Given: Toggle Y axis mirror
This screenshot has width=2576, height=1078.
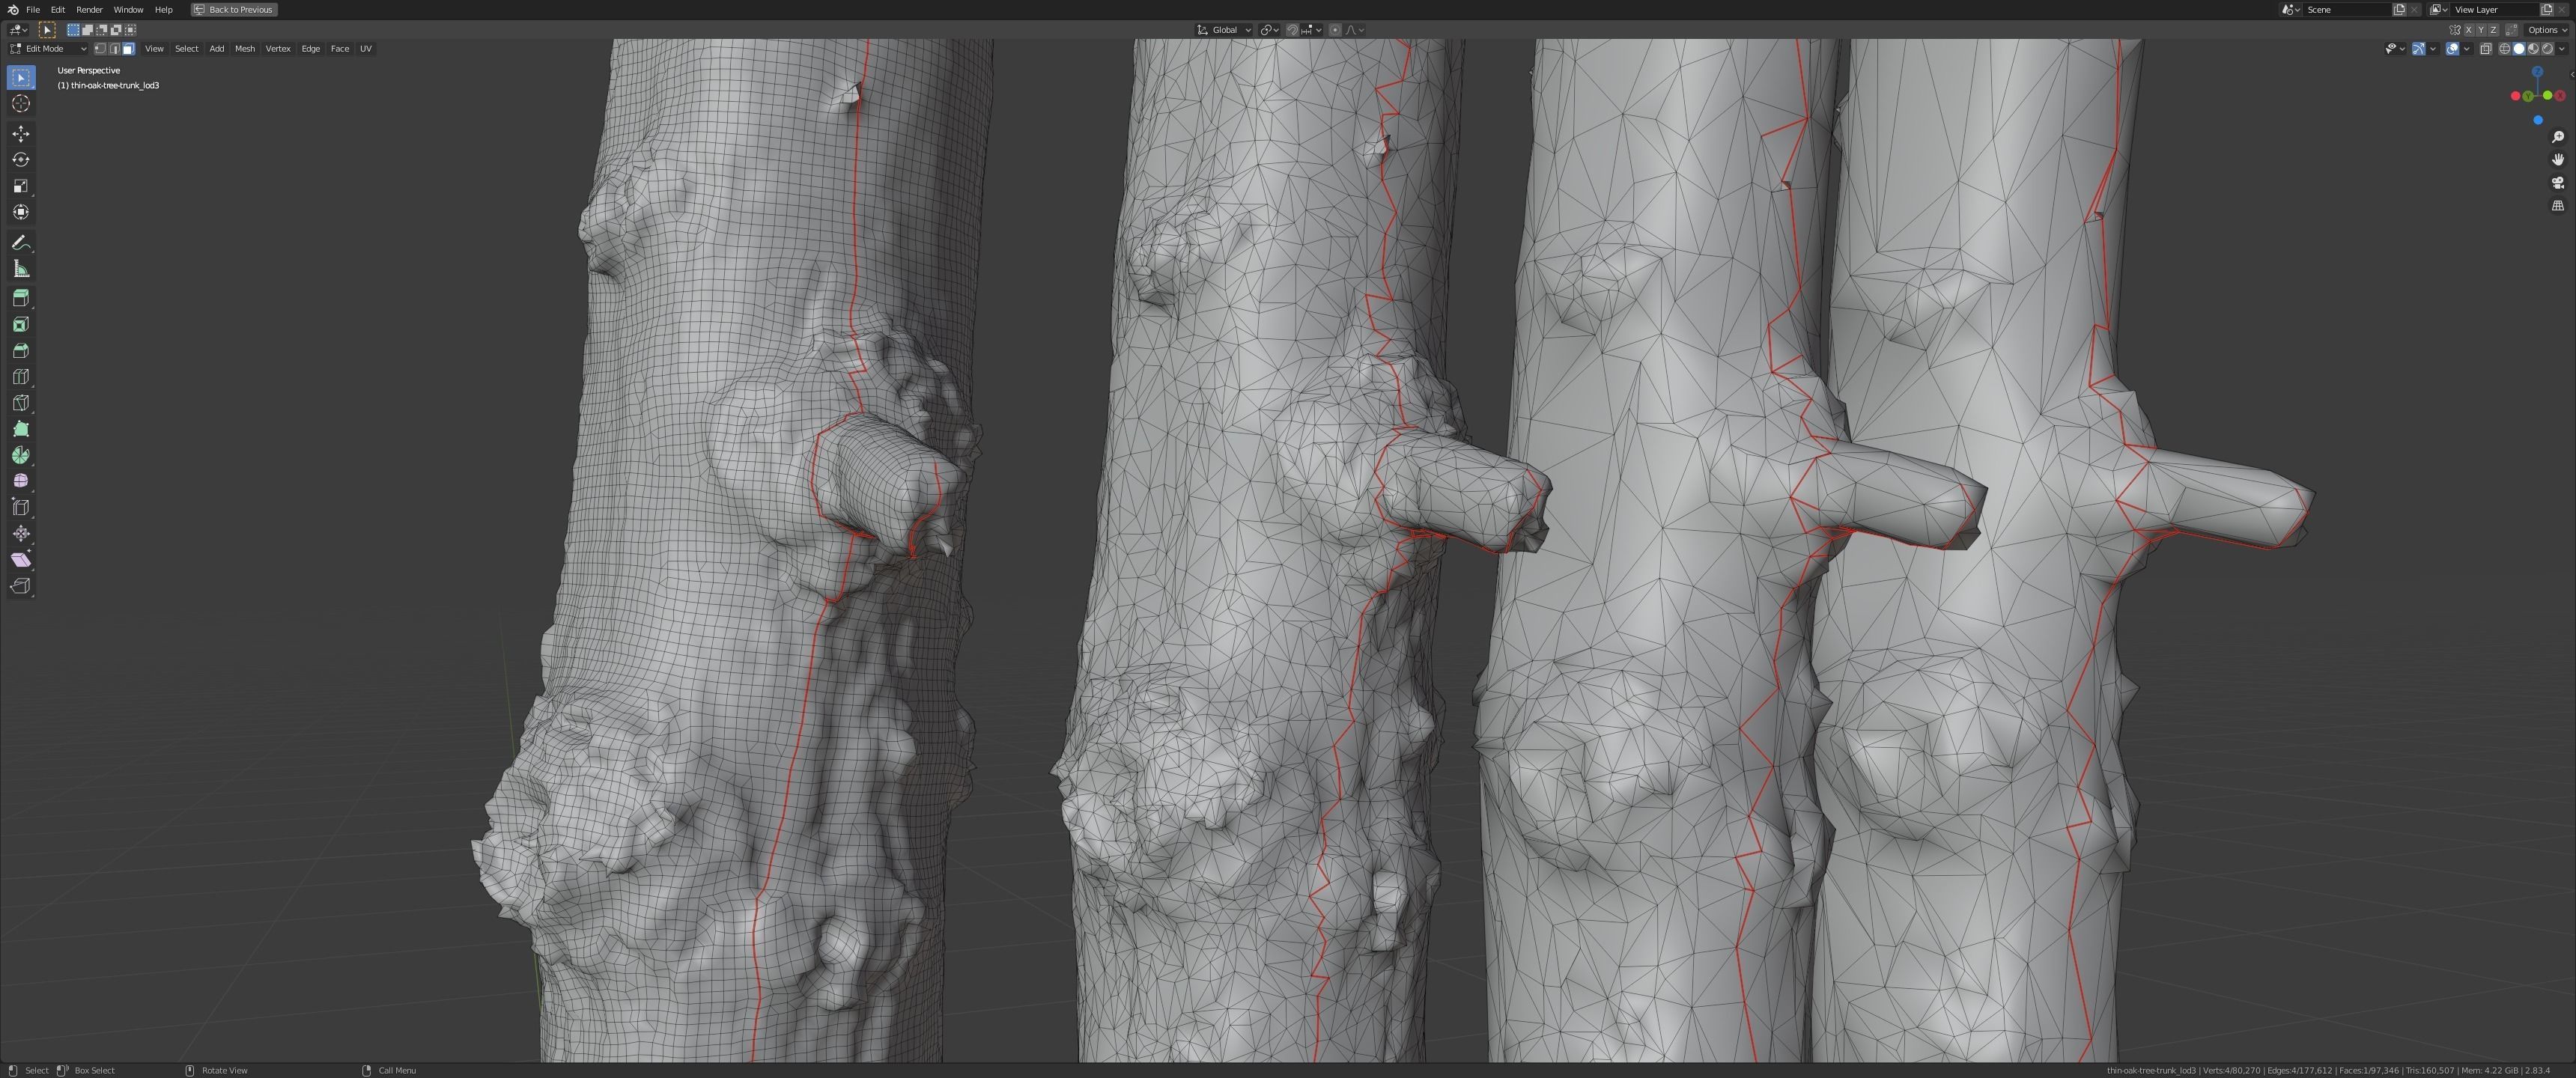Looking at the screenshot, I should (2481, 30).
